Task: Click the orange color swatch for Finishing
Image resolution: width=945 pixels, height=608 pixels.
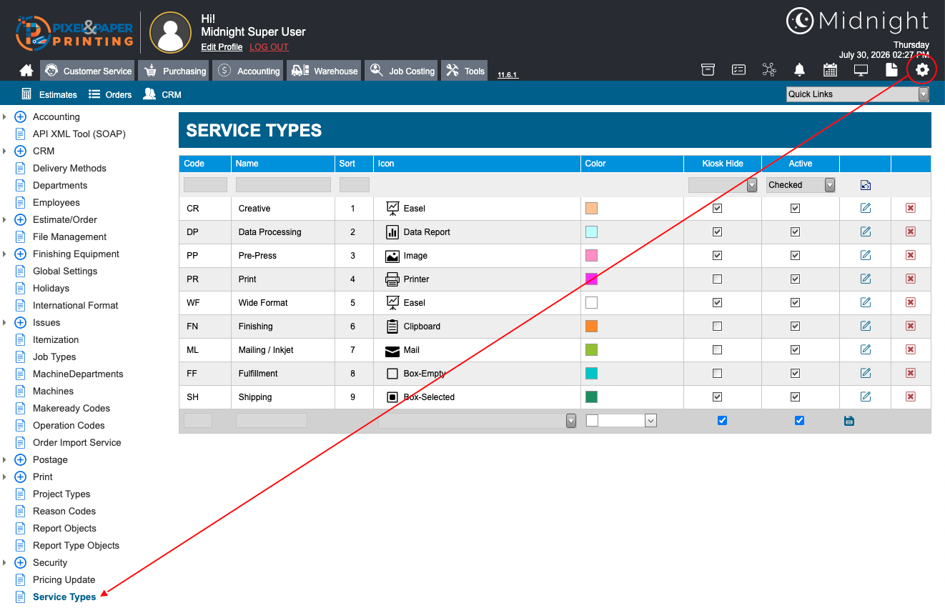Action: [x=591, y=326]
